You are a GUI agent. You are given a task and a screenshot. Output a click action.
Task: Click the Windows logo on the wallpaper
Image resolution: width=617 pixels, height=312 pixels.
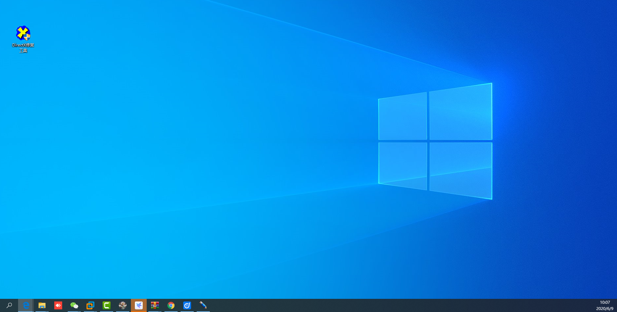tap(435, 141)
